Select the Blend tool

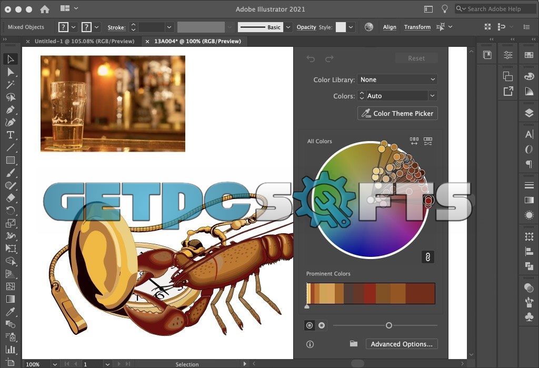11,324
